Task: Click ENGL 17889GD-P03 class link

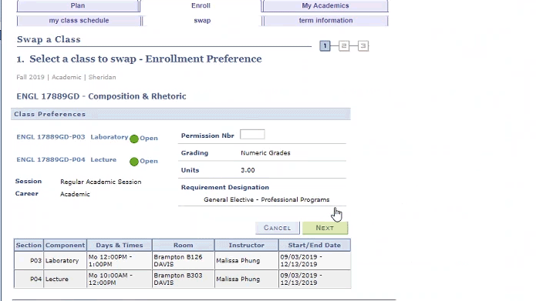Action: pos(51,137)
